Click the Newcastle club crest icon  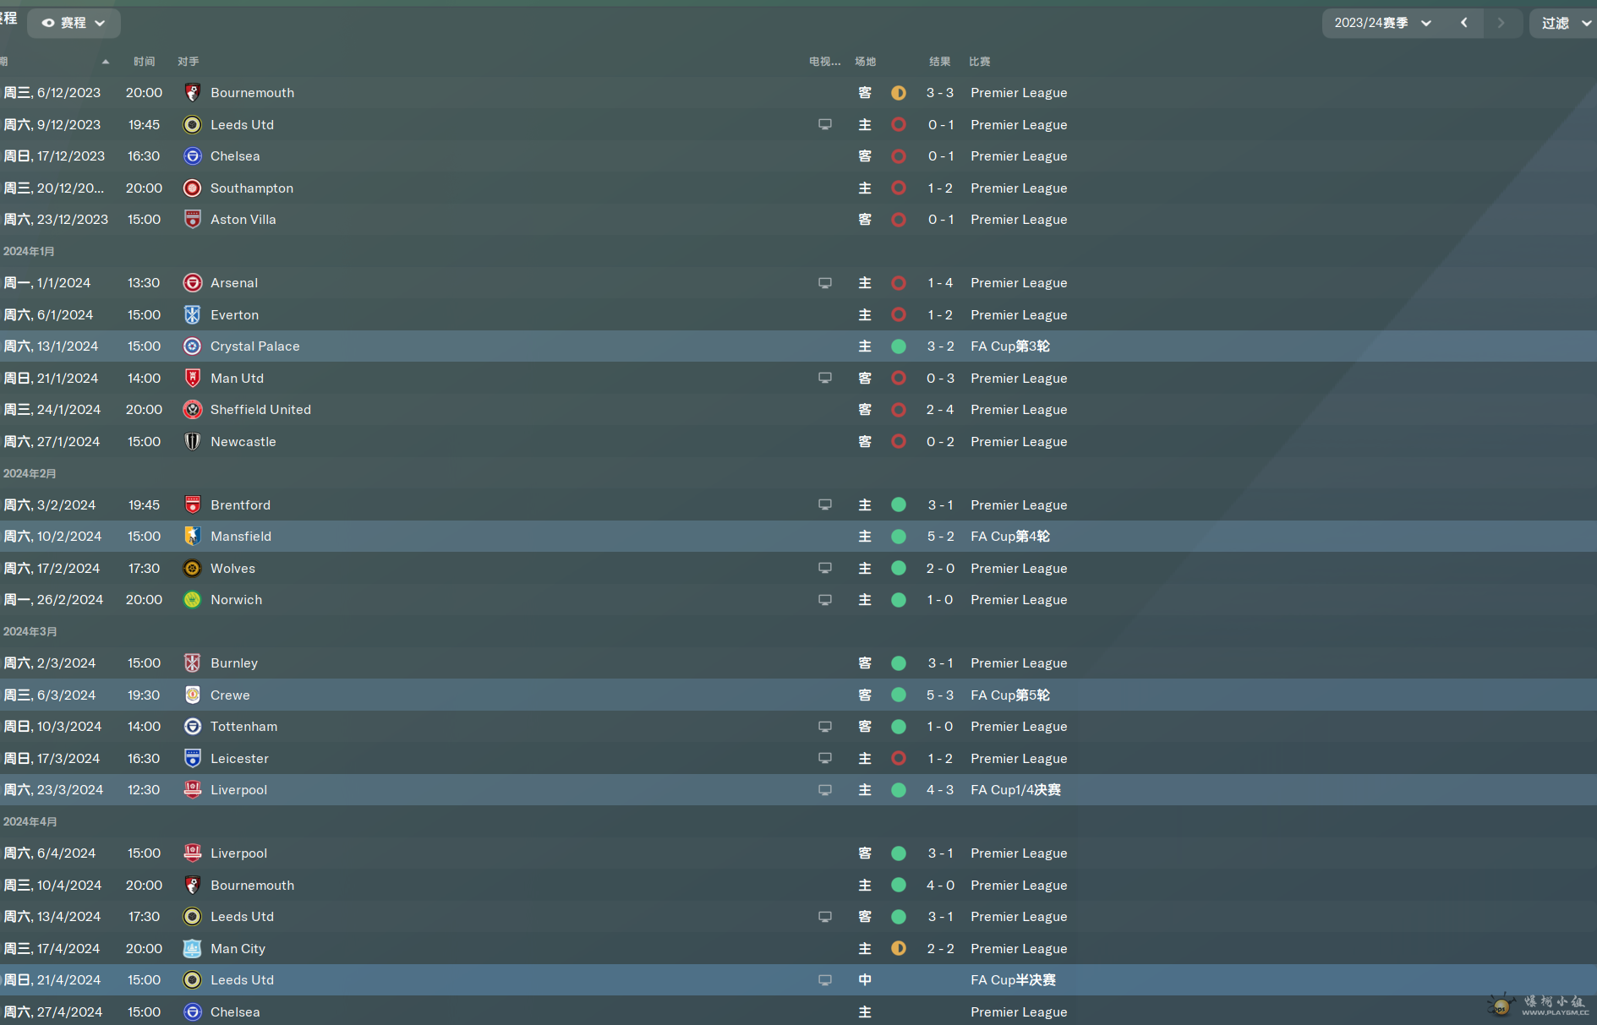(192, 441)
